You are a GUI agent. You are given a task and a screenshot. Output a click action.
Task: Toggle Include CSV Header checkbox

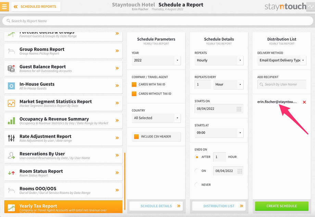coord(136,137)
